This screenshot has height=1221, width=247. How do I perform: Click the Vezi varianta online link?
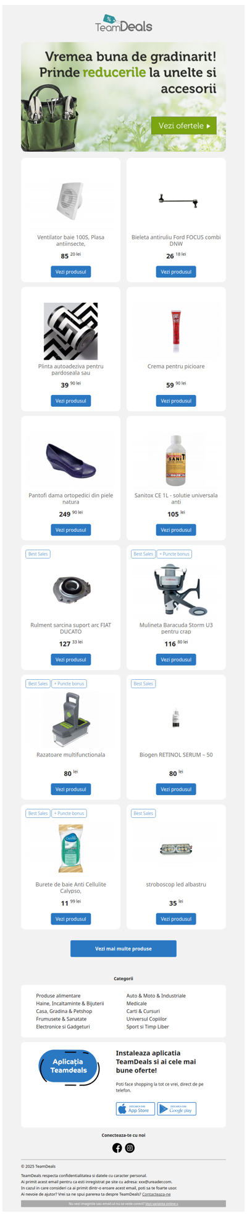click(162, 1204)
